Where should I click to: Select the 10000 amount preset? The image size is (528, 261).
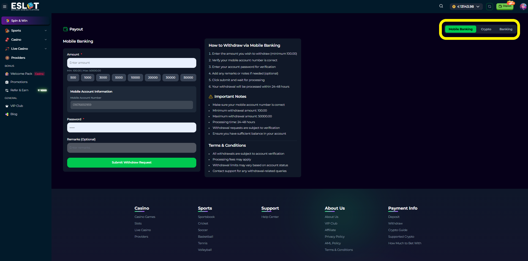135,77
